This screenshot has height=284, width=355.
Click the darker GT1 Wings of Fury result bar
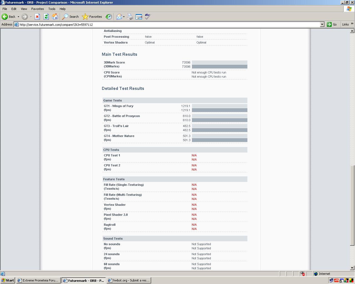tap(219, 110)
